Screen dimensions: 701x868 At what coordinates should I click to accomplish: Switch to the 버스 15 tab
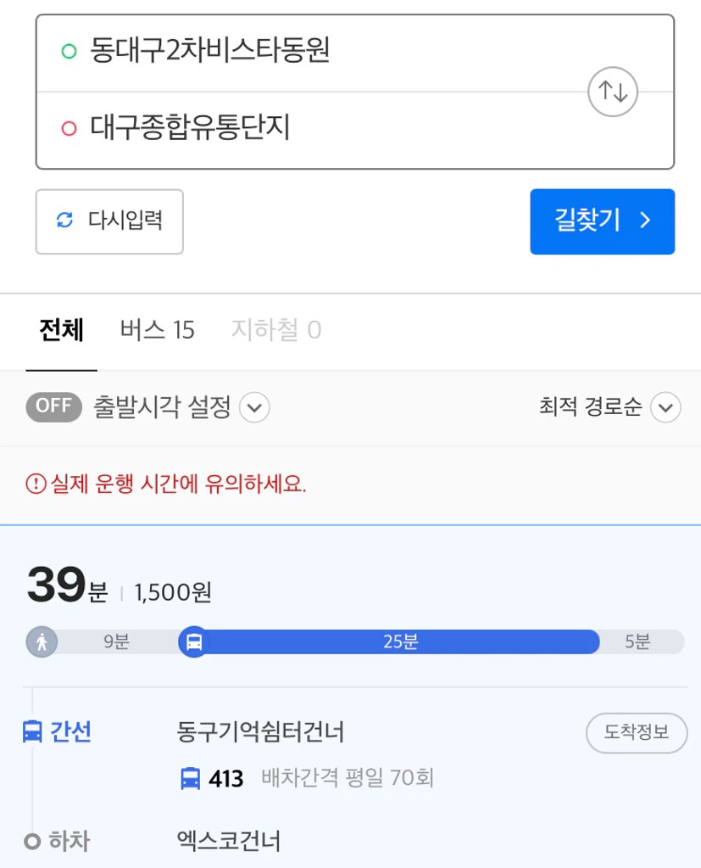point(157,330)
